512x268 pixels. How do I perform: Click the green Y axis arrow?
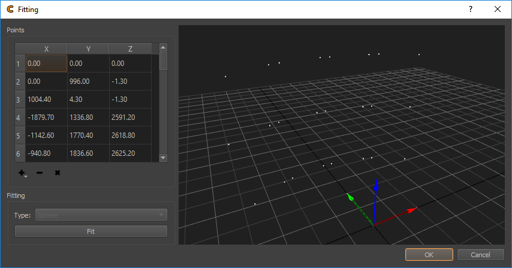coord(352,198)
